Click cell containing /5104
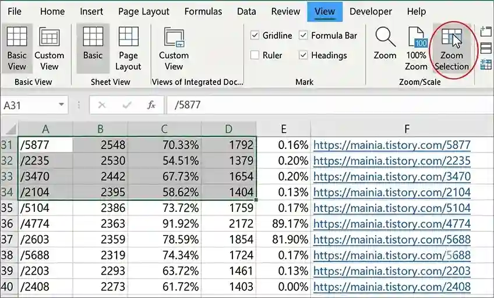This screenshot has width=494, height=298. click(x=45, y=208)
